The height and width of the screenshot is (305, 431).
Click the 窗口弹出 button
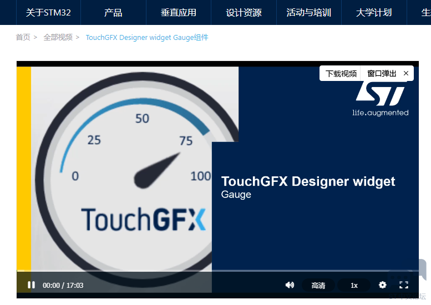click(x=382, y=73)
